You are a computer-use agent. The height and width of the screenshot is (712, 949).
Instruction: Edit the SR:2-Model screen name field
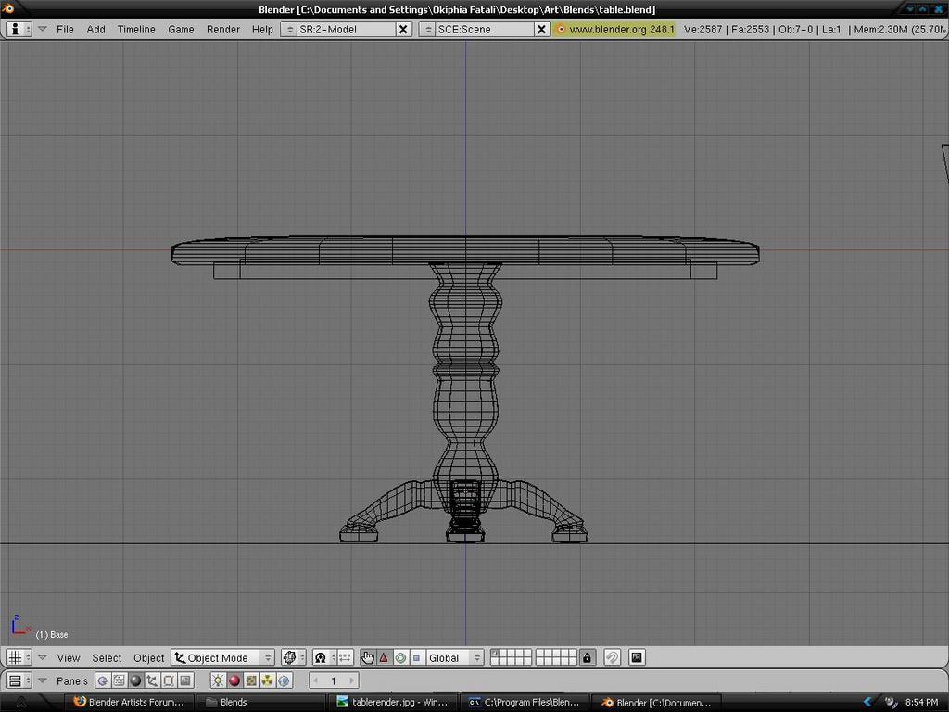347,29
